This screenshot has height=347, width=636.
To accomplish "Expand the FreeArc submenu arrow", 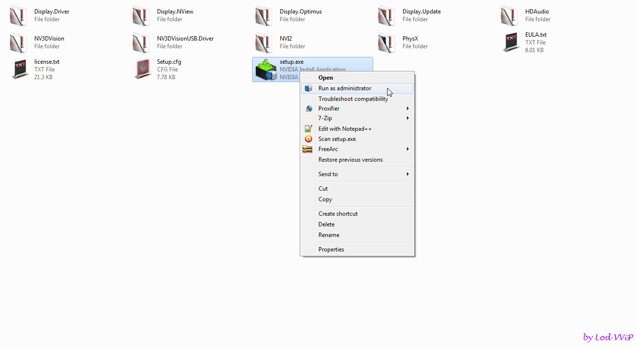I will click(408, 149).
